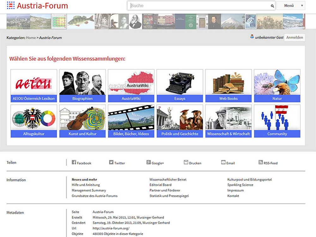Open Kunst und Kultur collection
The width and height of the screenshot is (316, 237).
click(82, 121)
